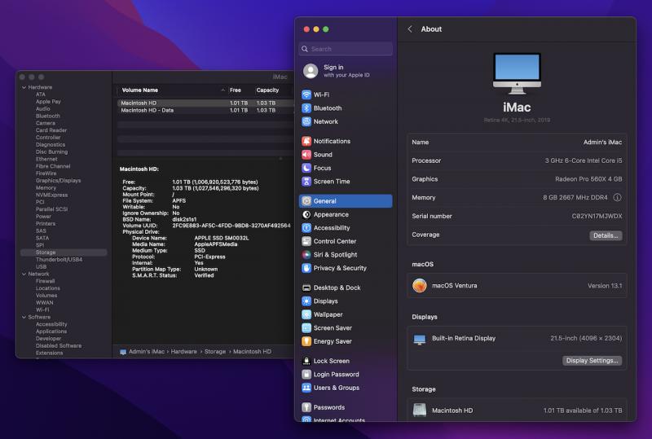Click Sign in with your Apple ID
This screenshot has height=439, width=652.
[346, 71]
